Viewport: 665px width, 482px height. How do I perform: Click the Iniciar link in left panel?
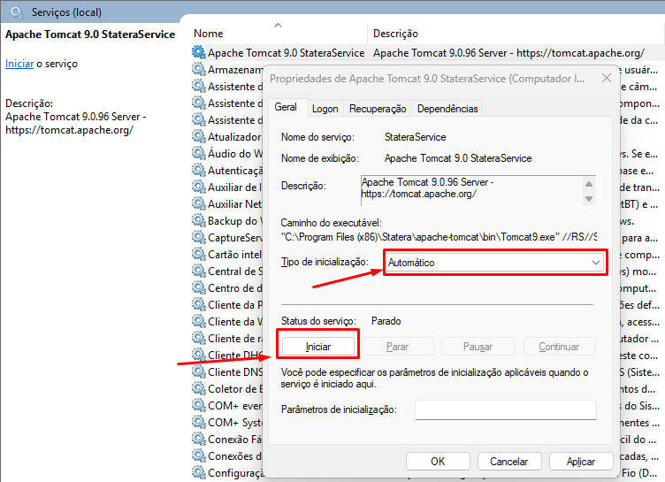(x=19, y=64)
